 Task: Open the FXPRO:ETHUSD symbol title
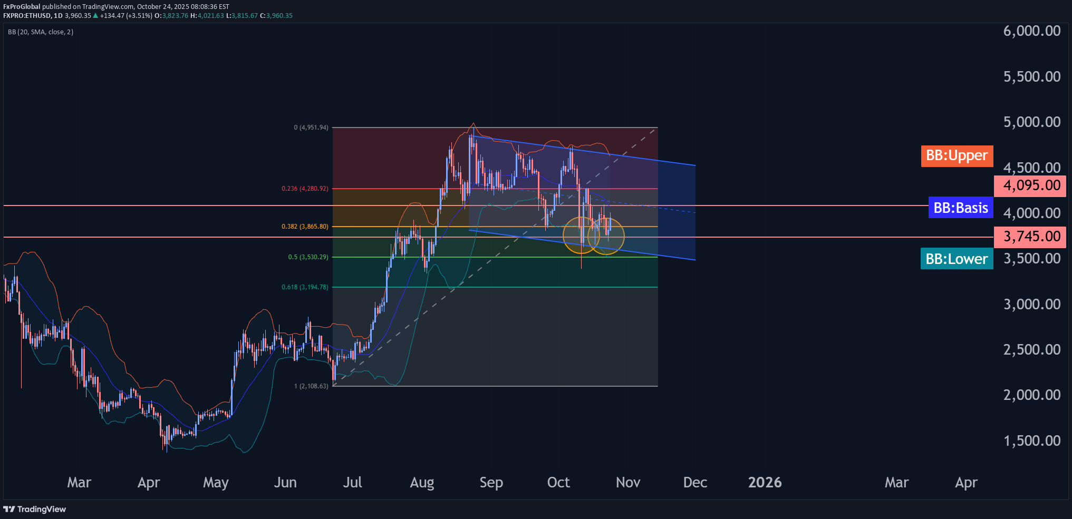click(x=27, y=16)
